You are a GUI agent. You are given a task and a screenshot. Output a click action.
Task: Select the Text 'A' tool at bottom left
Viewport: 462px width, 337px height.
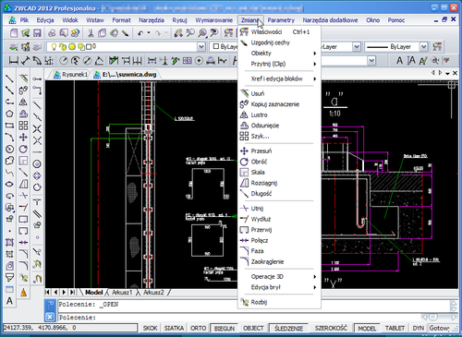pyautogui.click(x=9, y=301)
